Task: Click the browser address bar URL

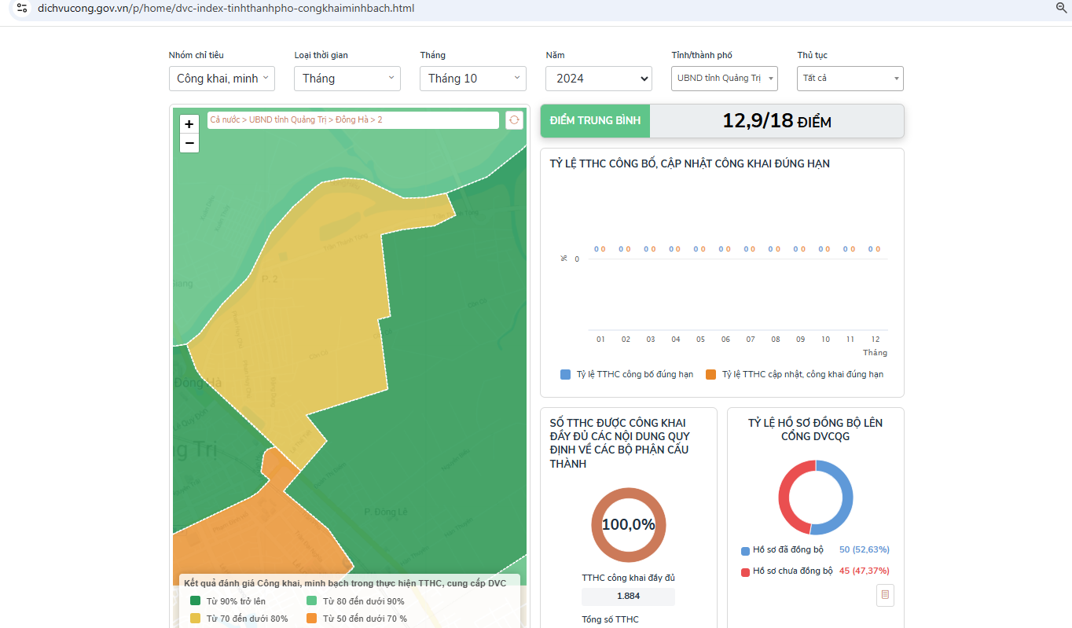Action: pos(226,8)
